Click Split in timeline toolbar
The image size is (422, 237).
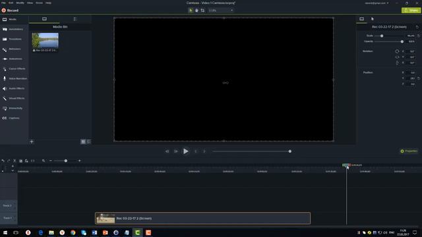tap(32, 161)
